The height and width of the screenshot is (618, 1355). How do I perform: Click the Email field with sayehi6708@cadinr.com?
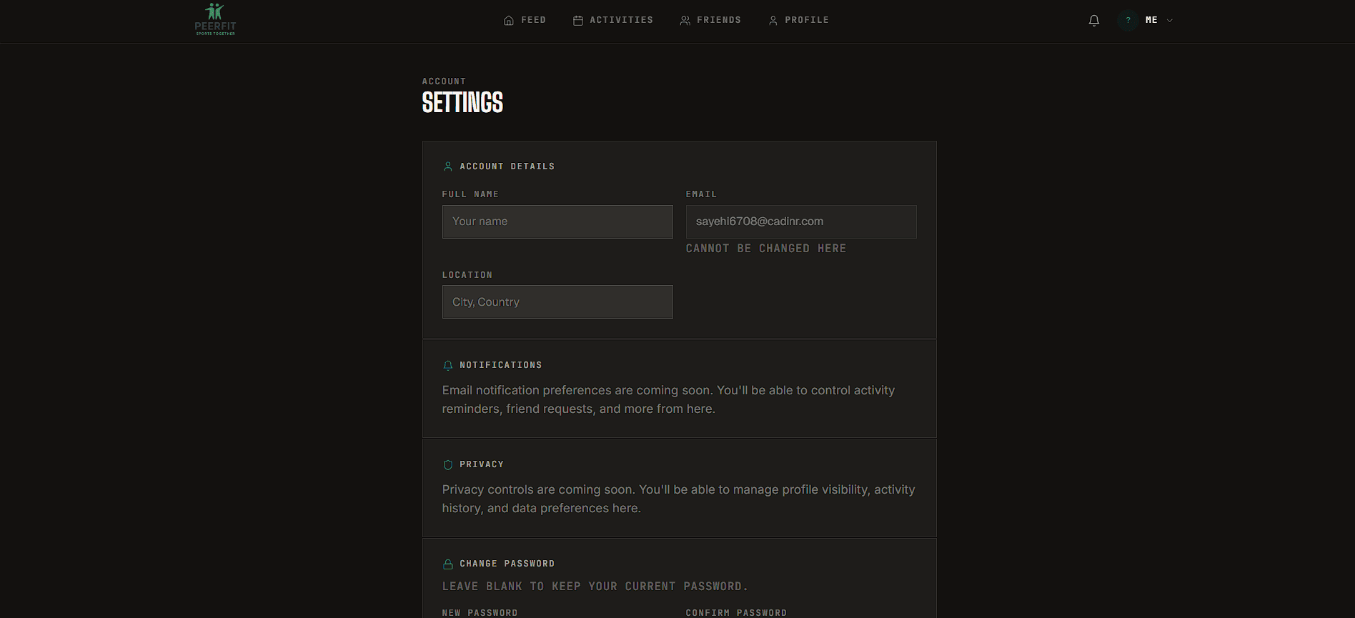pyautogui.click(x=801, y=221)
